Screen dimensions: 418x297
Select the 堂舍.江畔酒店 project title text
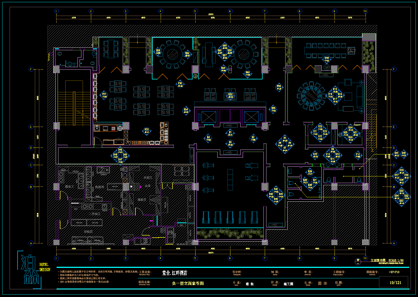click(175, 273)
